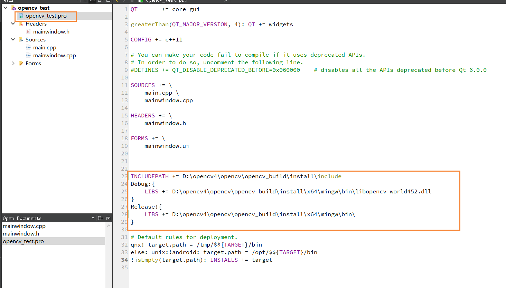Click the Headers folder icon

click(21, 24)
